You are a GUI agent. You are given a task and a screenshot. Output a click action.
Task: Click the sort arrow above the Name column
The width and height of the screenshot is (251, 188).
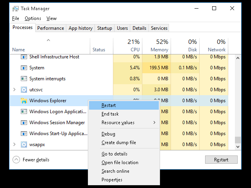point(49,40)
